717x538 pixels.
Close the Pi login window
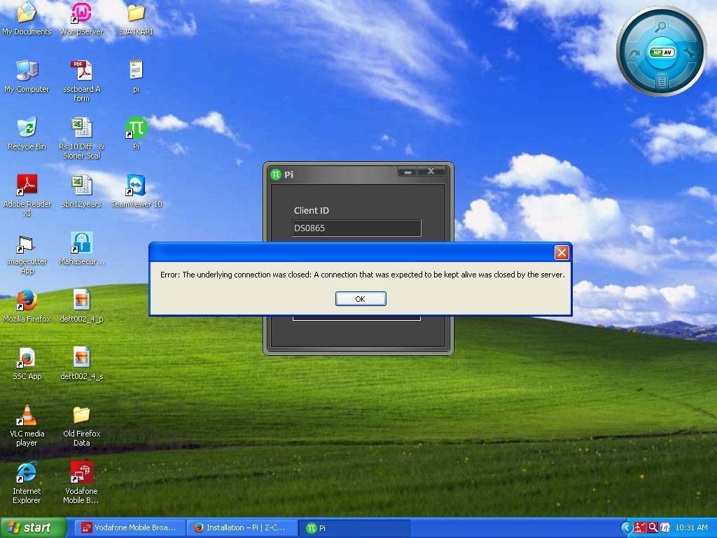click(x=431, y=172)
